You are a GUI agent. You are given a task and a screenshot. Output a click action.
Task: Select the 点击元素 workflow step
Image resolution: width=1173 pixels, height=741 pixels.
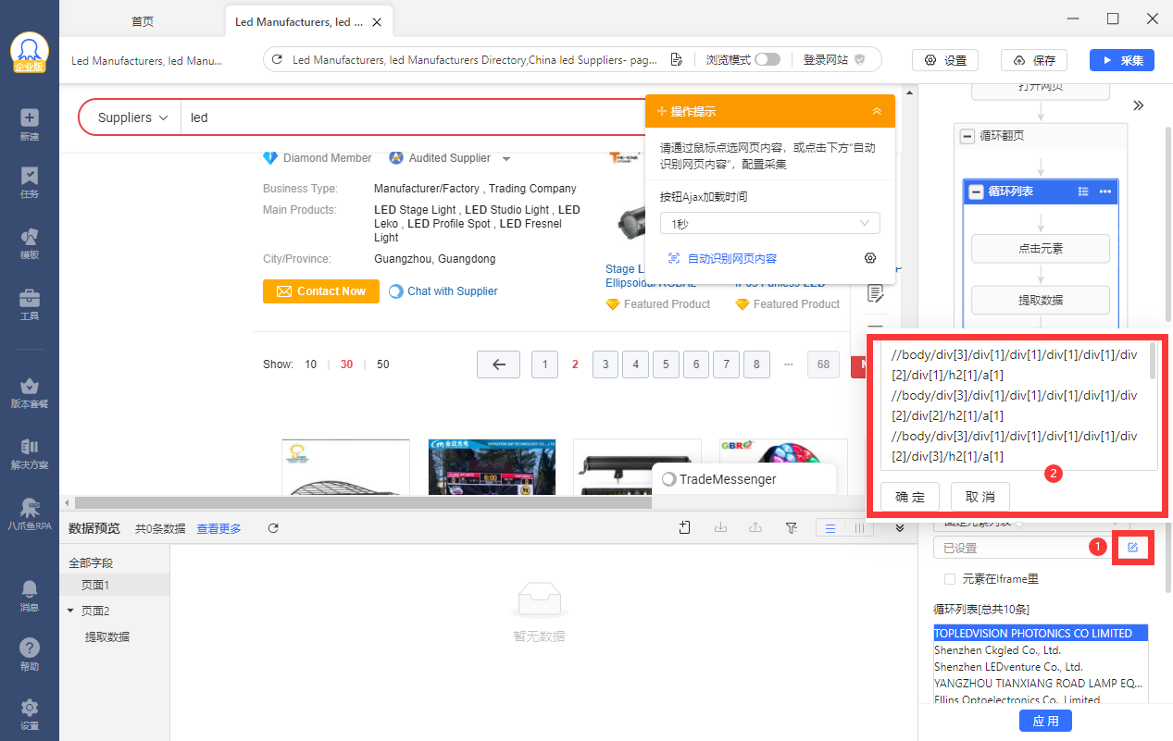point(1041,248)
